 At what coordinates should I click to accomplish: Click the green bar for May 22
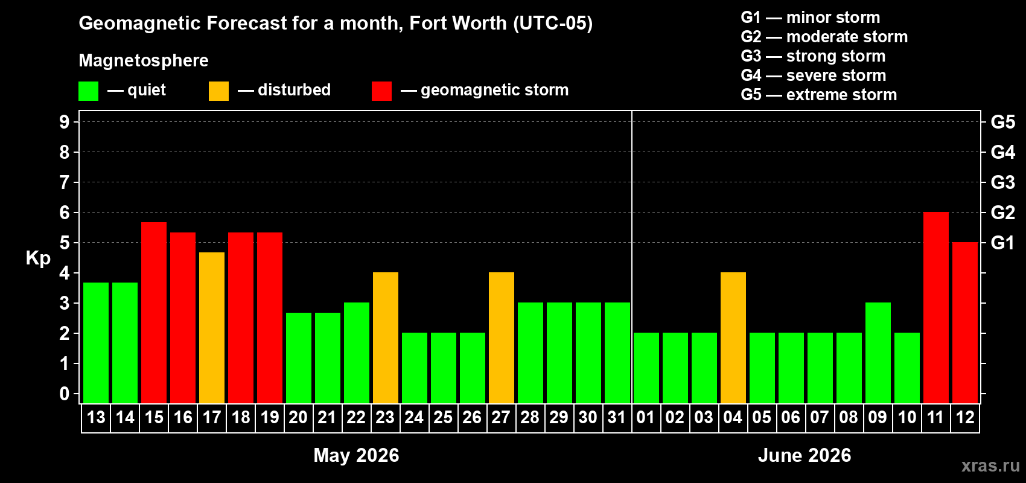click(357, 353)
